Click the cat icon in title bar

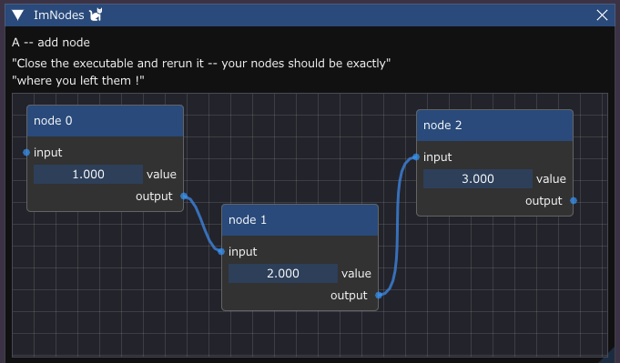96,15
